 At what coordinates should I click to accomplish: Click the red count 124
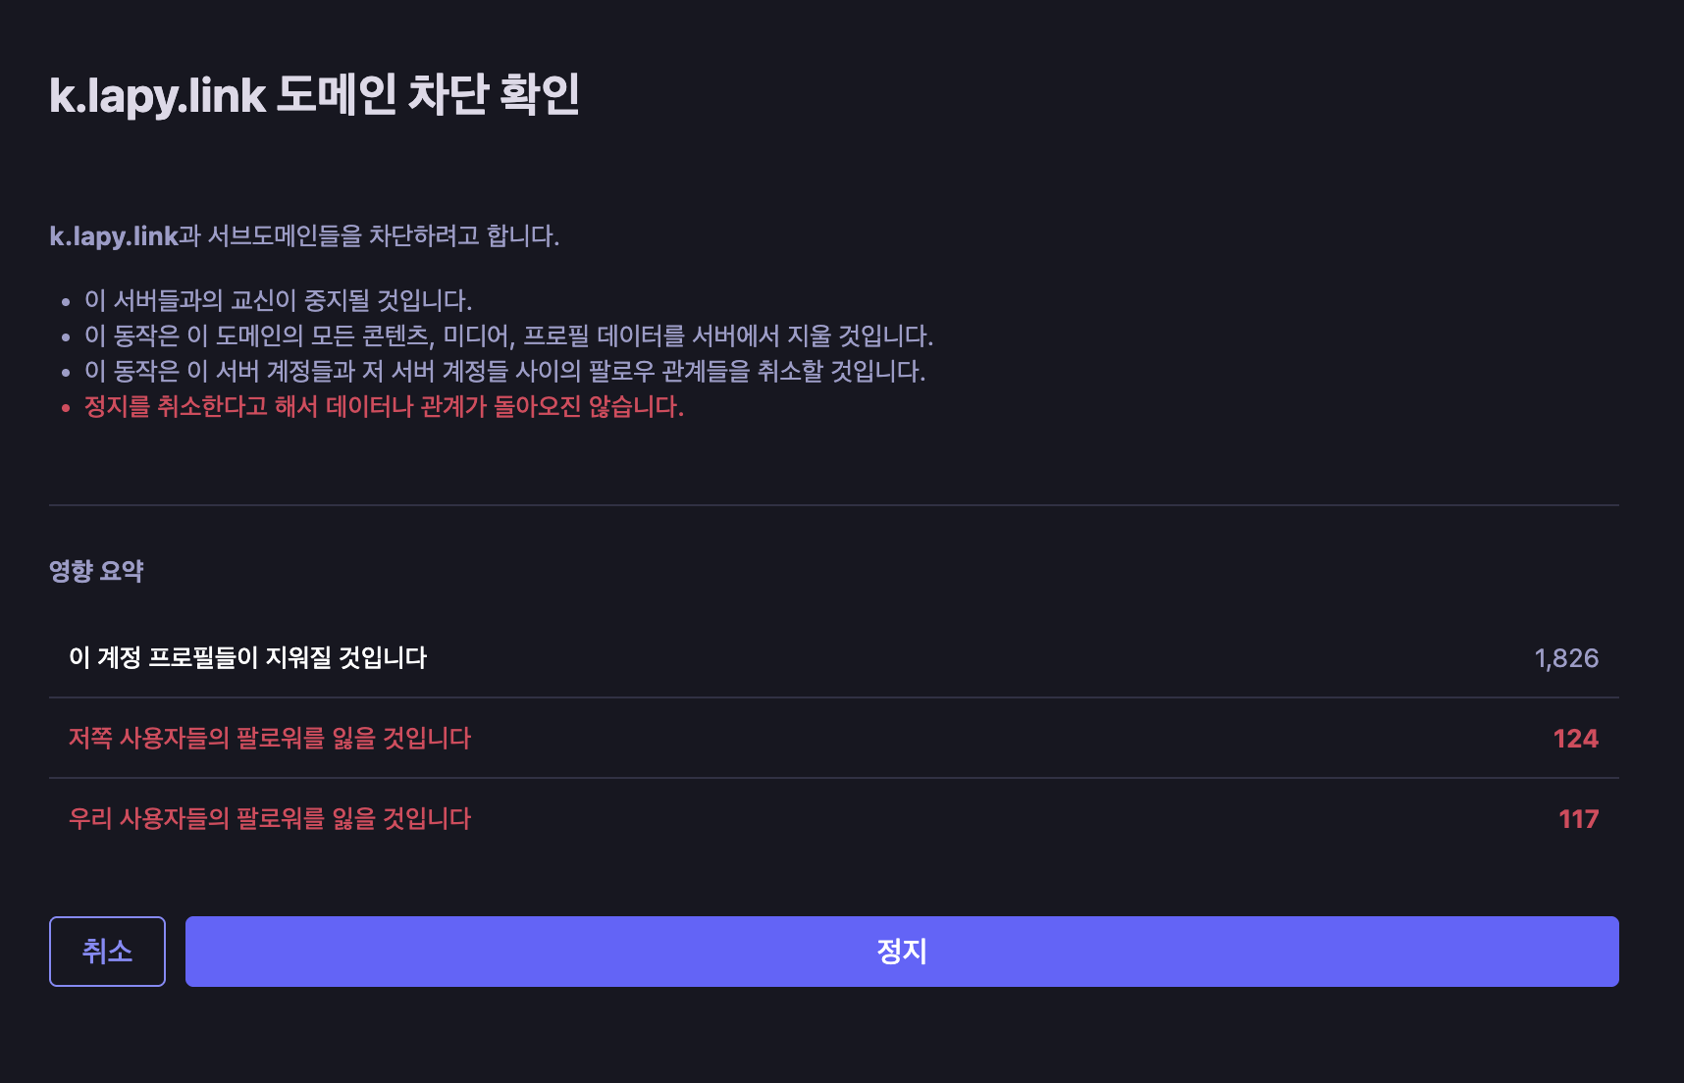(x=1575, y=739)
